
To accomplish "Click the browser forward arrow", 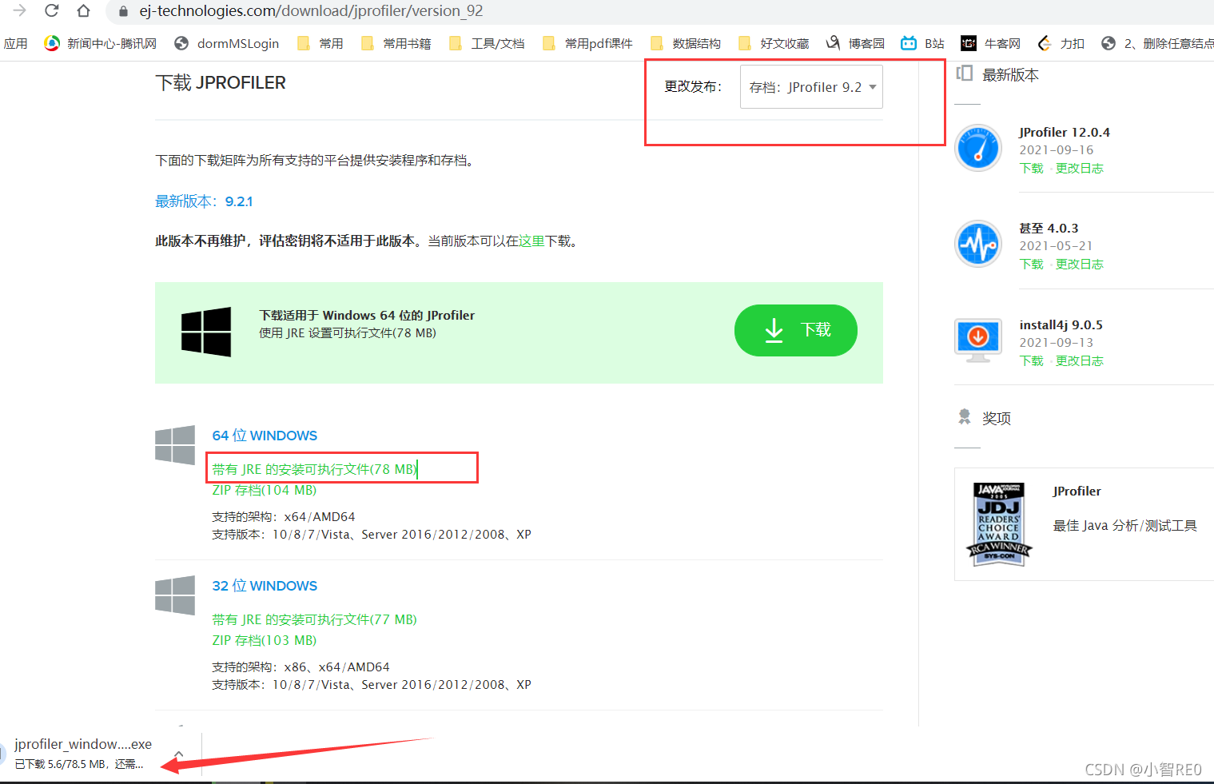I will [x=19, y=10].
